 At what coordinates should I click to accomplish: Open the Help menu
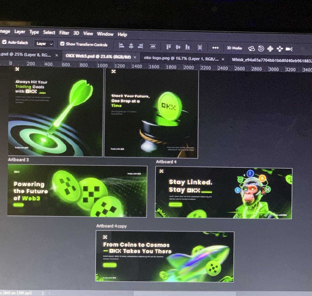[x=122, y=35]
